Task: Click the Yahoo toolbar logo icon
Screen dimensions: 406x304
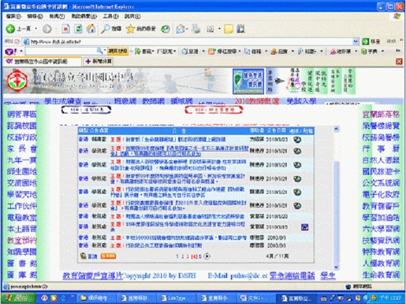Action: click(8, 51)
